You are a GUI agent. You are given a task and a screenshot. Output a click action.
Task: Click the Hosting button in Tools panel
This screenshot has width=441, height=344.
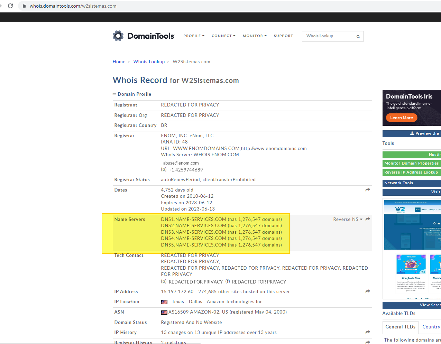(412, 155)
